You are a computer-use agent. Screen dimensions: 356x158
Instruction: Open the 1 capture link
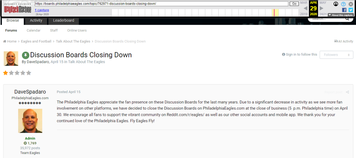(42, 10)
